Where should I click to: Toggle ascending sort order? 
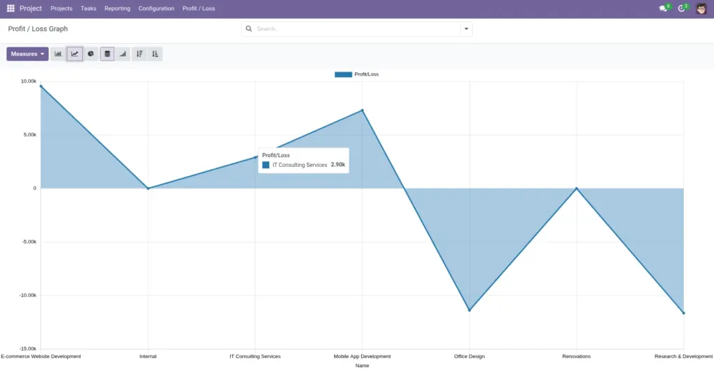[155, 54]
